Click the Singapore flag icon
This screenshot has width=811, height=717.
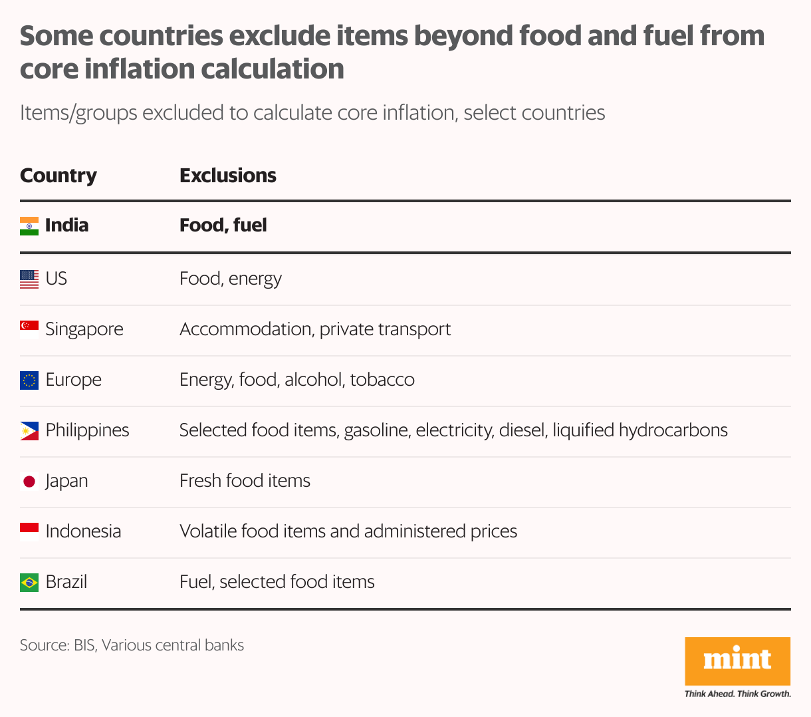click(29, 329)
